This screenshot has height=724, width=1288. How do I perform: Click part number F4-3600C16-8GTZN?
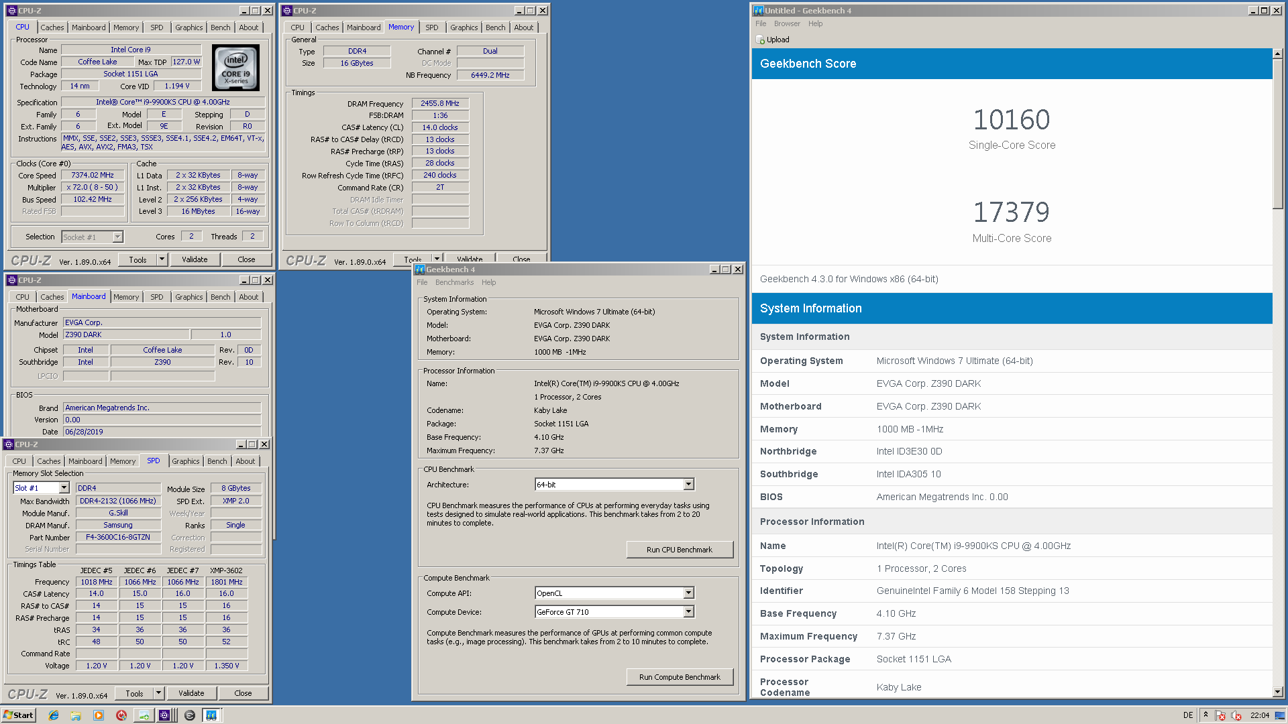(x=118, y=537)
